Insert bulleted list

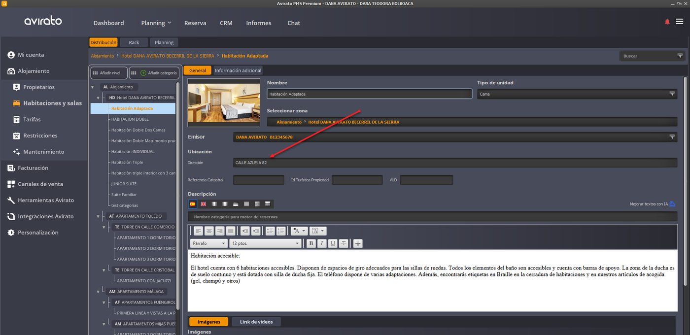click(270, 231)
